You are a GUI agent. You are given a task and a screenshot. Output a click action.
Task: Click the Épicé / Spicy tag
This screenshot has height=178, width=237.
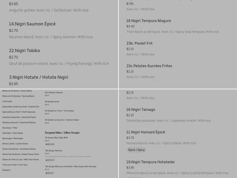(136, 150)
